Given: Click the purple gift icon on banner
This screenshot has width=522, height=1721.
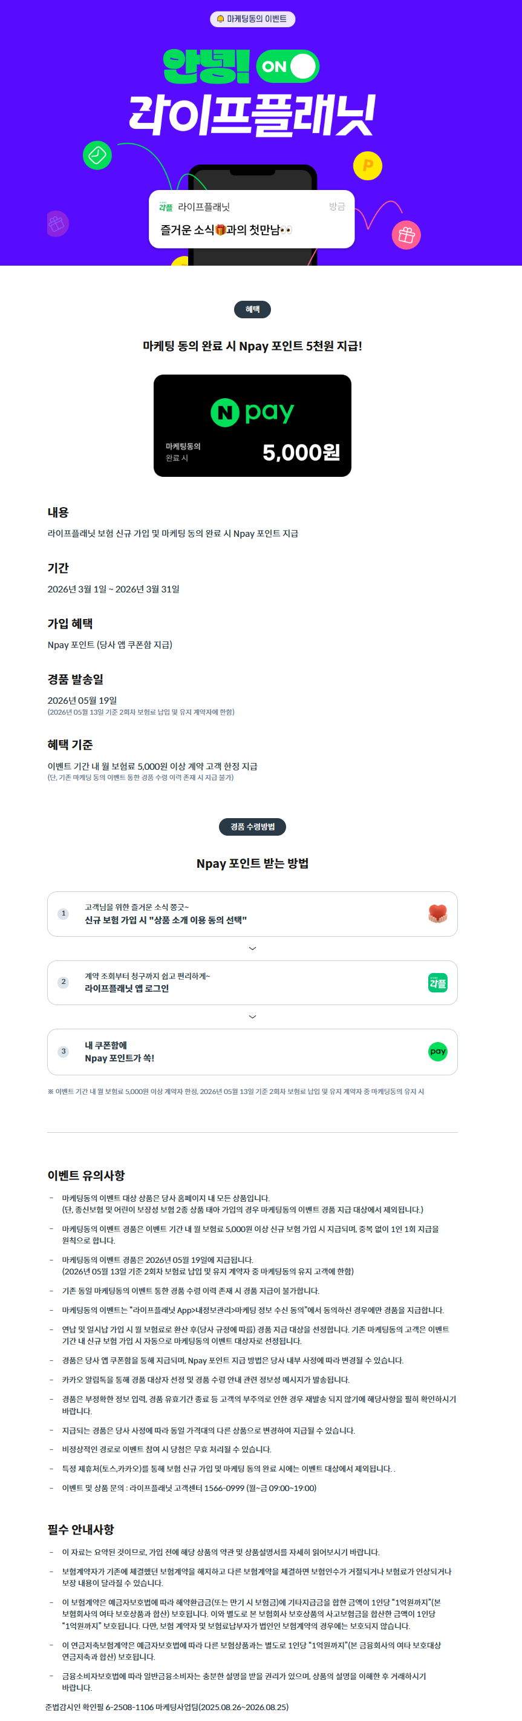Looking at the screenshot, I should click(x=57, y=224).
